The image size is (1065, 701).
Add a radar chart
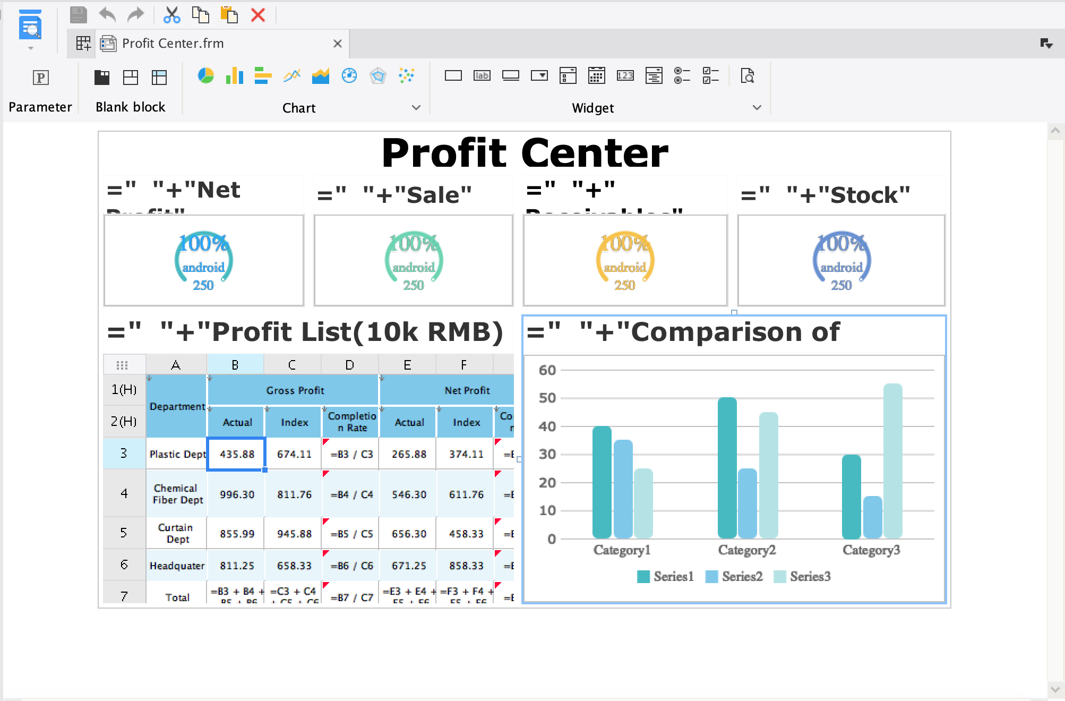click(x=377, y=76)
